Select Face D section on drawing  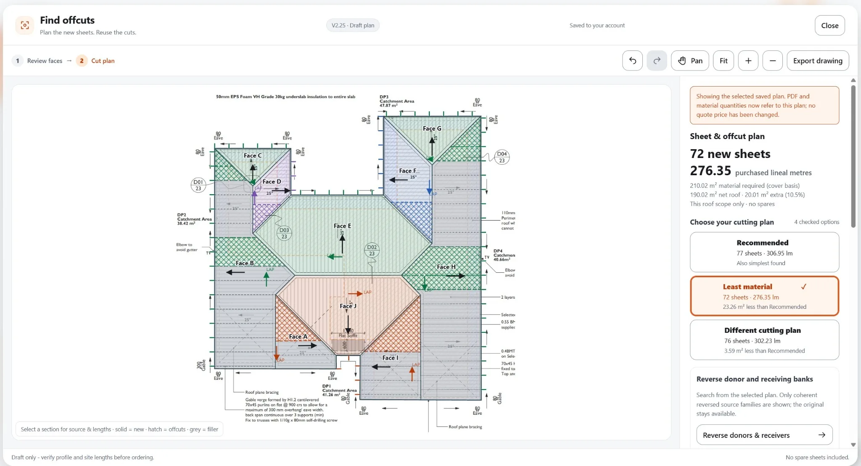(x=272, y=182)
